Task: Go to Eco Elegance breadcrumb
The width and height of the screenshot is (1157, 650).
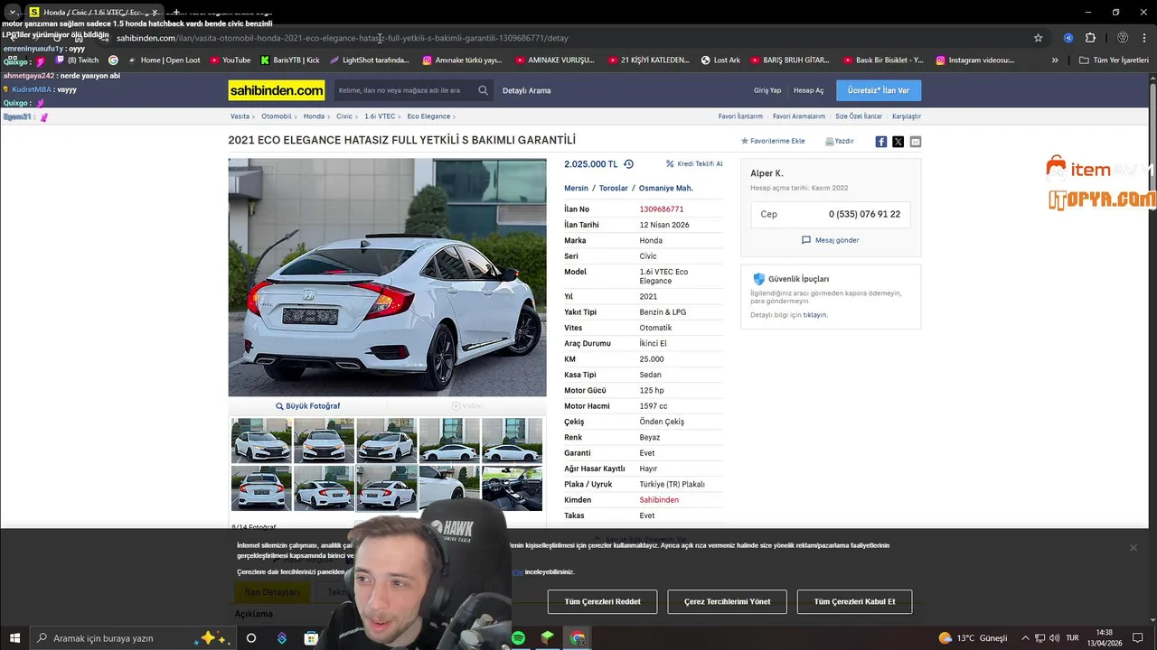Action: [x=428, y=116]
